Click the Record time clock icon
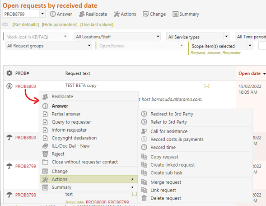Screen dimensions: 266x206 [144, 147]
